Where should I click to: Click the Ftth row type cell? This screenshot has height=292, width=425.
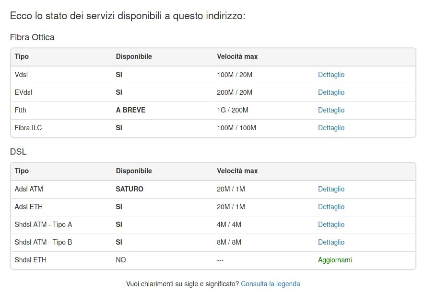click(20, 110)
